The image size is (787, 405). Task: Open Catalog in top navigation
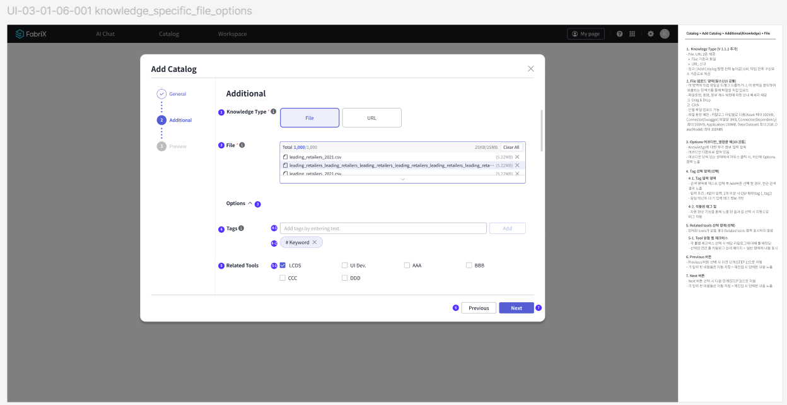[x=169, y=34]
